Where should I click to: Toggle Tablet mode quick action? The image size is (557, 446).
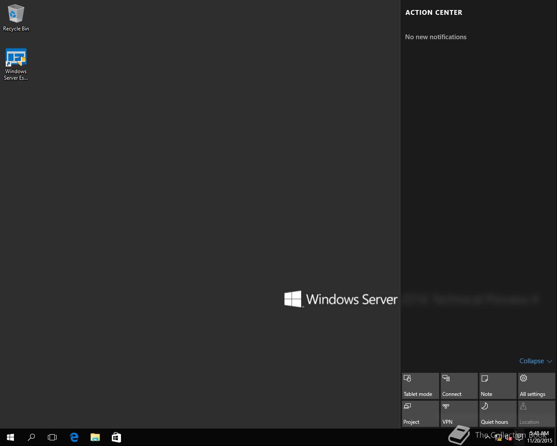click(x=420, y=385)
